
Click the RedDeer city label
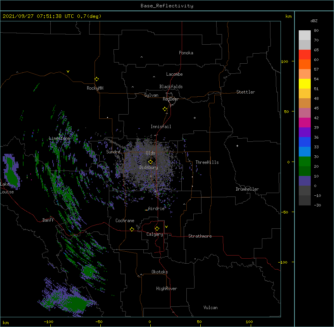coord(170,99)
